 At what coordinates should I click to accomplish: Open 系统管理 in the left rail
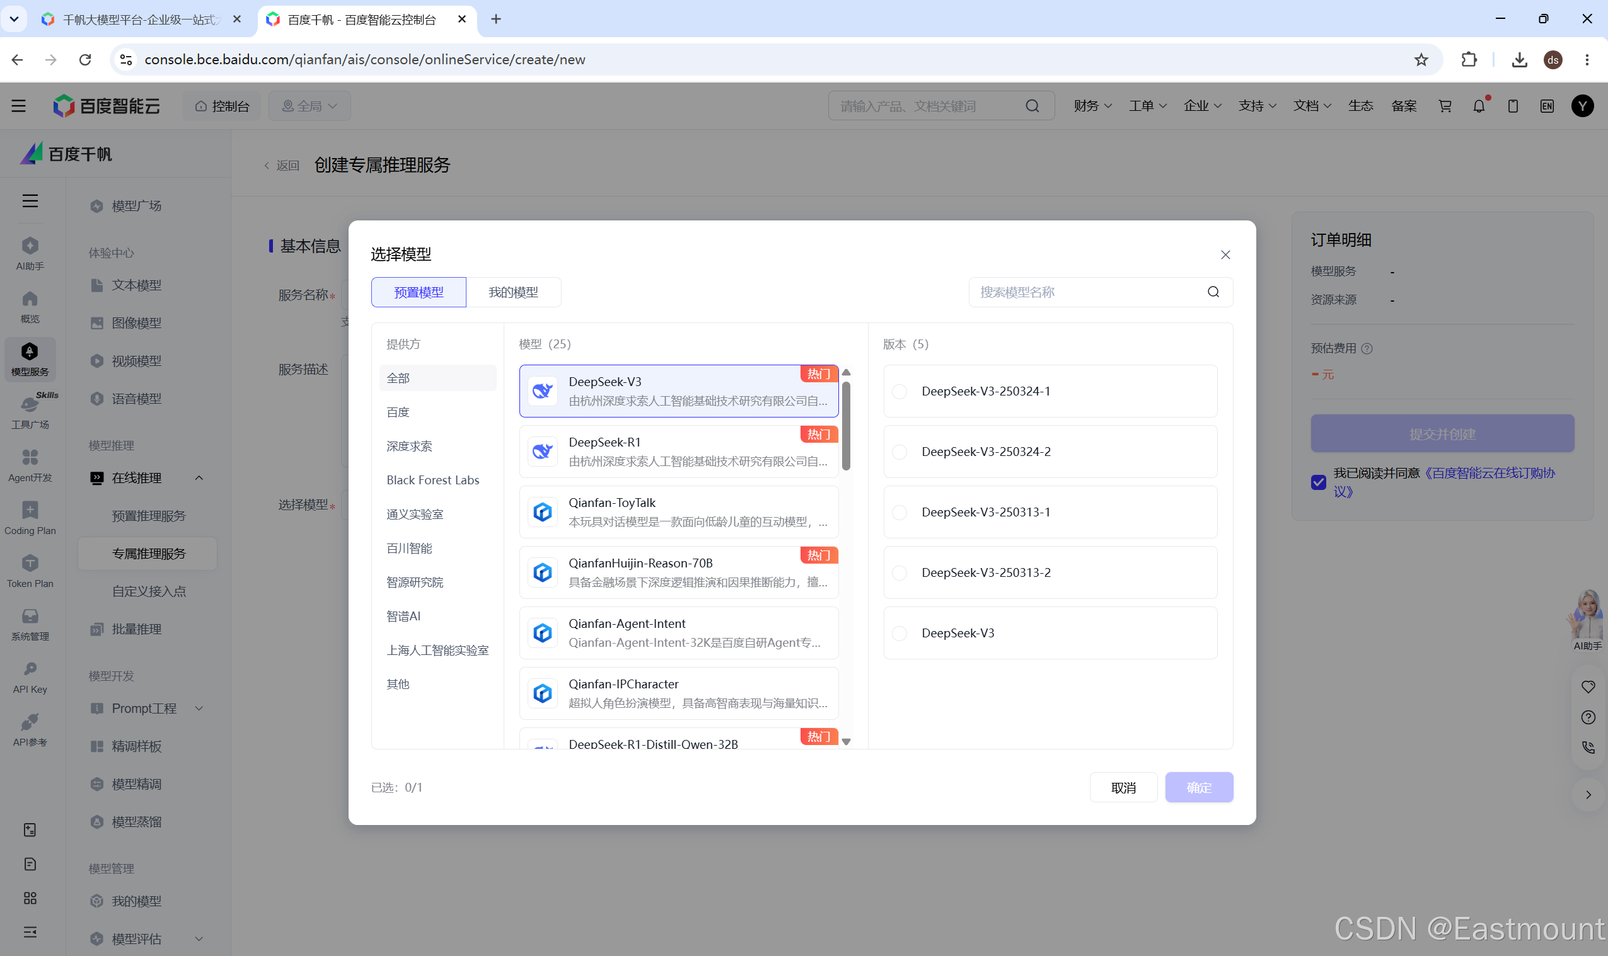tap(30, 623)
